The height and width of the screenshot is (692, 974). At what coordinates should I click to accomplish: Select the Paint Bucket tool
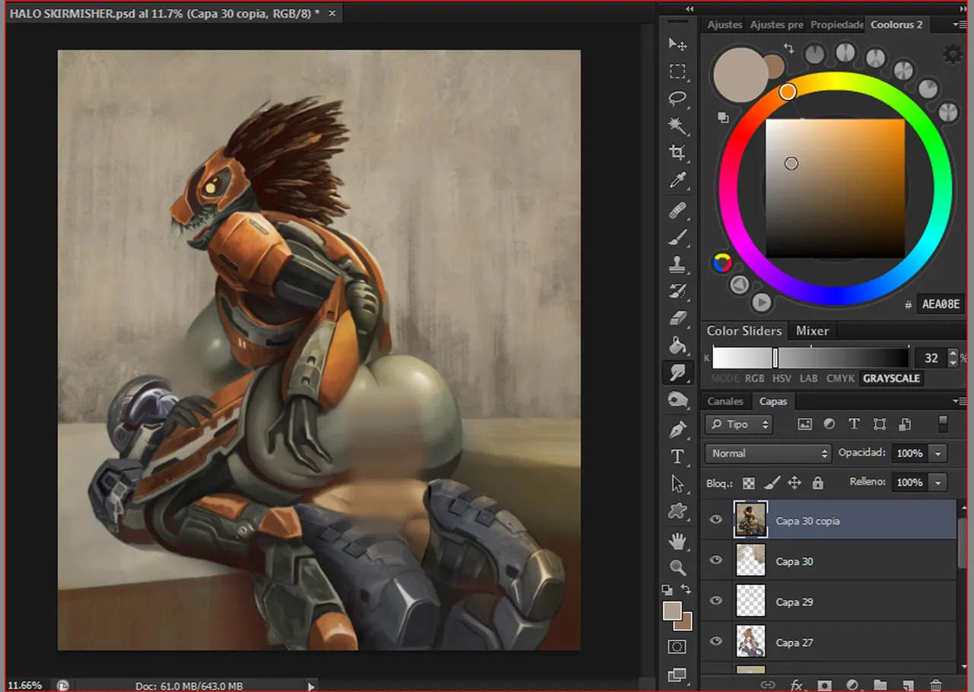[677, 345]
